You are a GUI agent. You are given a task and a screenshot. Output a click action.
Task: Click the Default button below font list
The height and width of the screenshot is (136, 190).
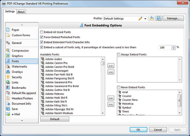coord(55,119)
